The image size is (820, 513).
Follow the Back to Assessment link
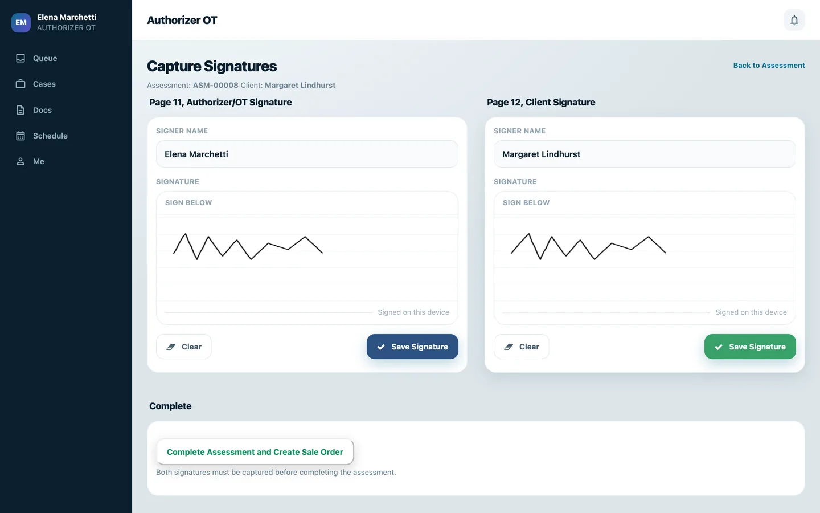coord(769,66)
